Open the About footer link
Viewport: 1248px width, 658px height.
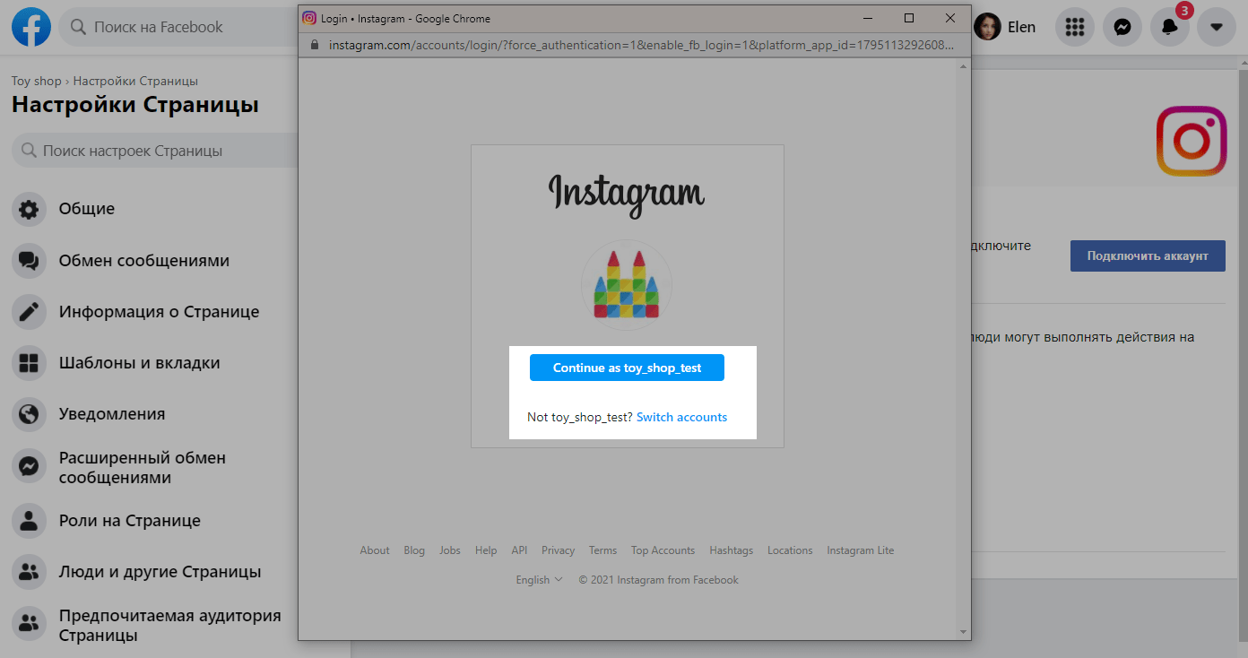[375, 550]
